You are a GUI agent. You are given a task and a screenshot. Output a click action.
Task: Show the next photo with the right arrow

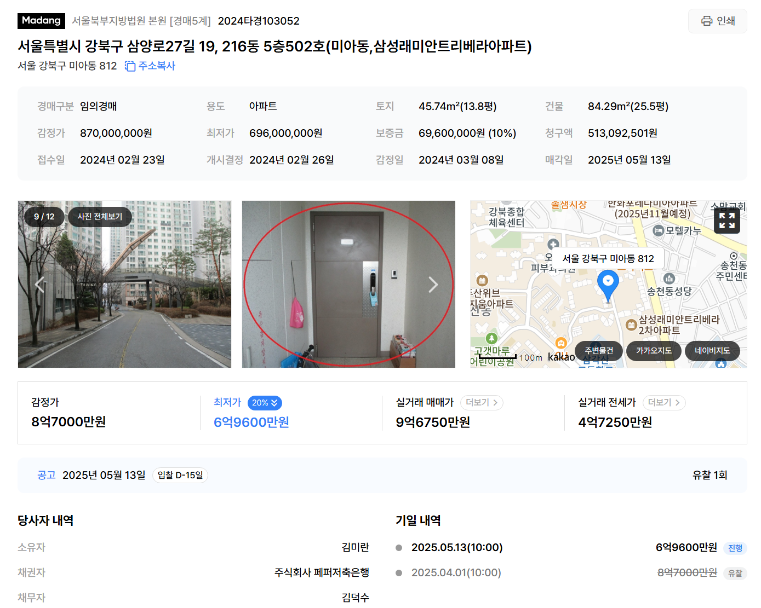click(x=433, y=285)
